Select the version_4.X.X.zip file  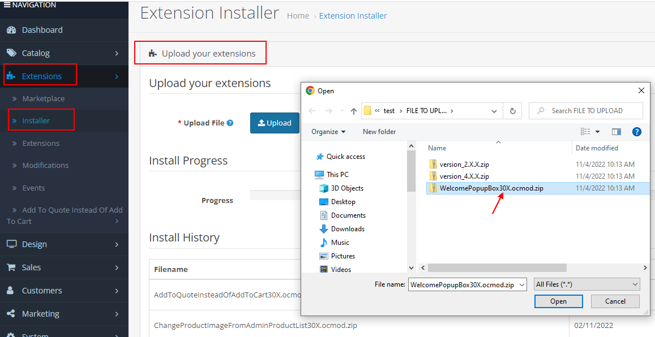tap(464, 176)
